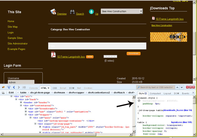
Task: Click the green Up arrow icon
Action: [x=91, y=12]
